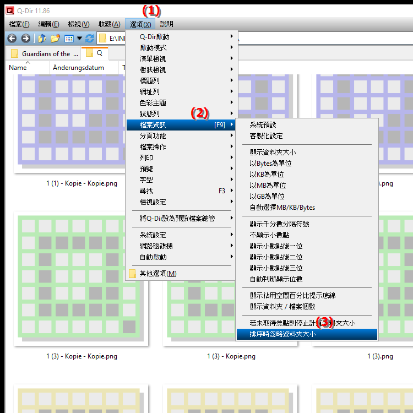
Task: Expand 網址列 submenu
Action: 182,91
